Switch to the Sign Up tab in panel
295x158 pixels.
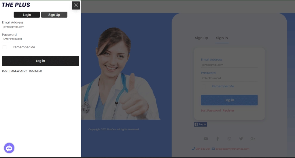[x=54, y=15]
